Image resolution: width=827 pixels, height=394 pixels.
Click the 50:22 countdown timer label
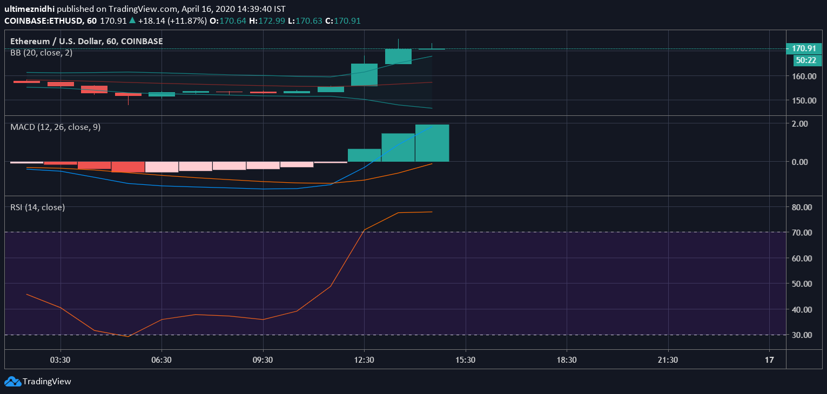pyautogui.click(x=808, y=60)
